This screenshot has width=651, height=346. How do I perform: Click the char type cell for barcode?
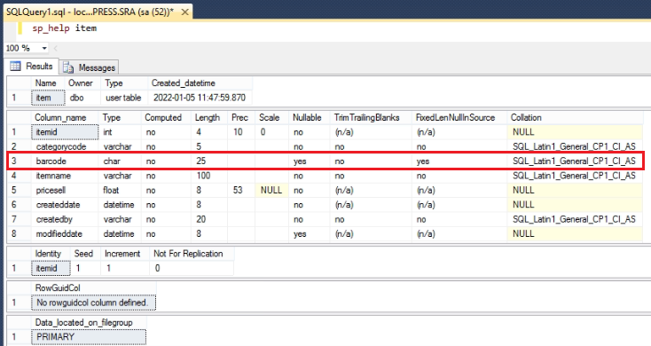[120, 161]
